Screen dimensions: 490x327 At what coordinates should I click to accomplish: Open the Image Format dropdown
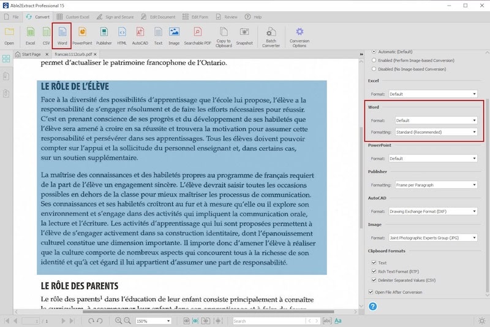[433, 238]
